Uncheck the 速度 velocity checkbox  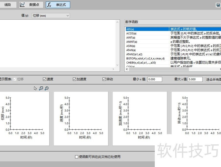(x=44, y=79)
